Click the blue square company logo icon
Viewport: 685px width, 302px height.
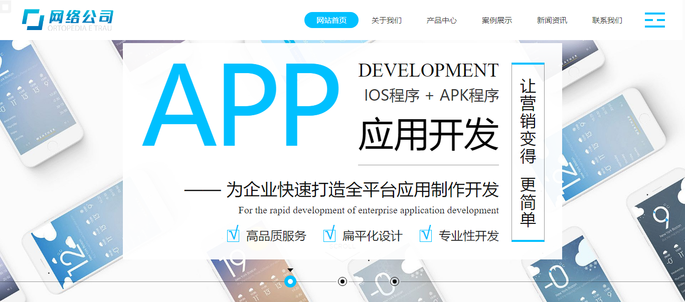click(x=33, y=20)
